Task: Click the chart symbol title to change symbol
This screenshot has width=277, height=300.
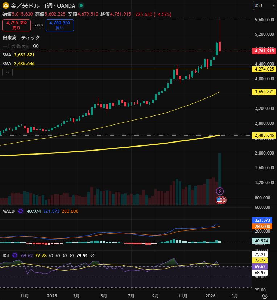Action: tap(42, 5)
